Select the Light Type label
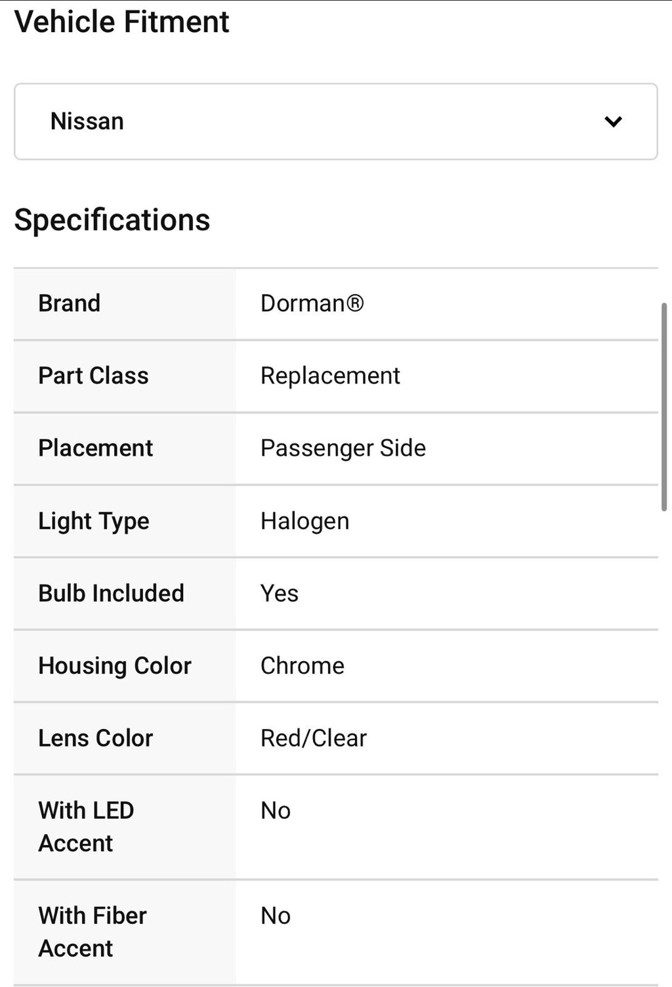672x987 pixels. point(94,521)
